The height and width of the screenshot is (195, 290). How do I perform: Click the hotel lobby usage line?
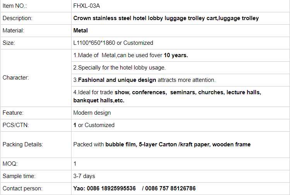click(119, 68)
